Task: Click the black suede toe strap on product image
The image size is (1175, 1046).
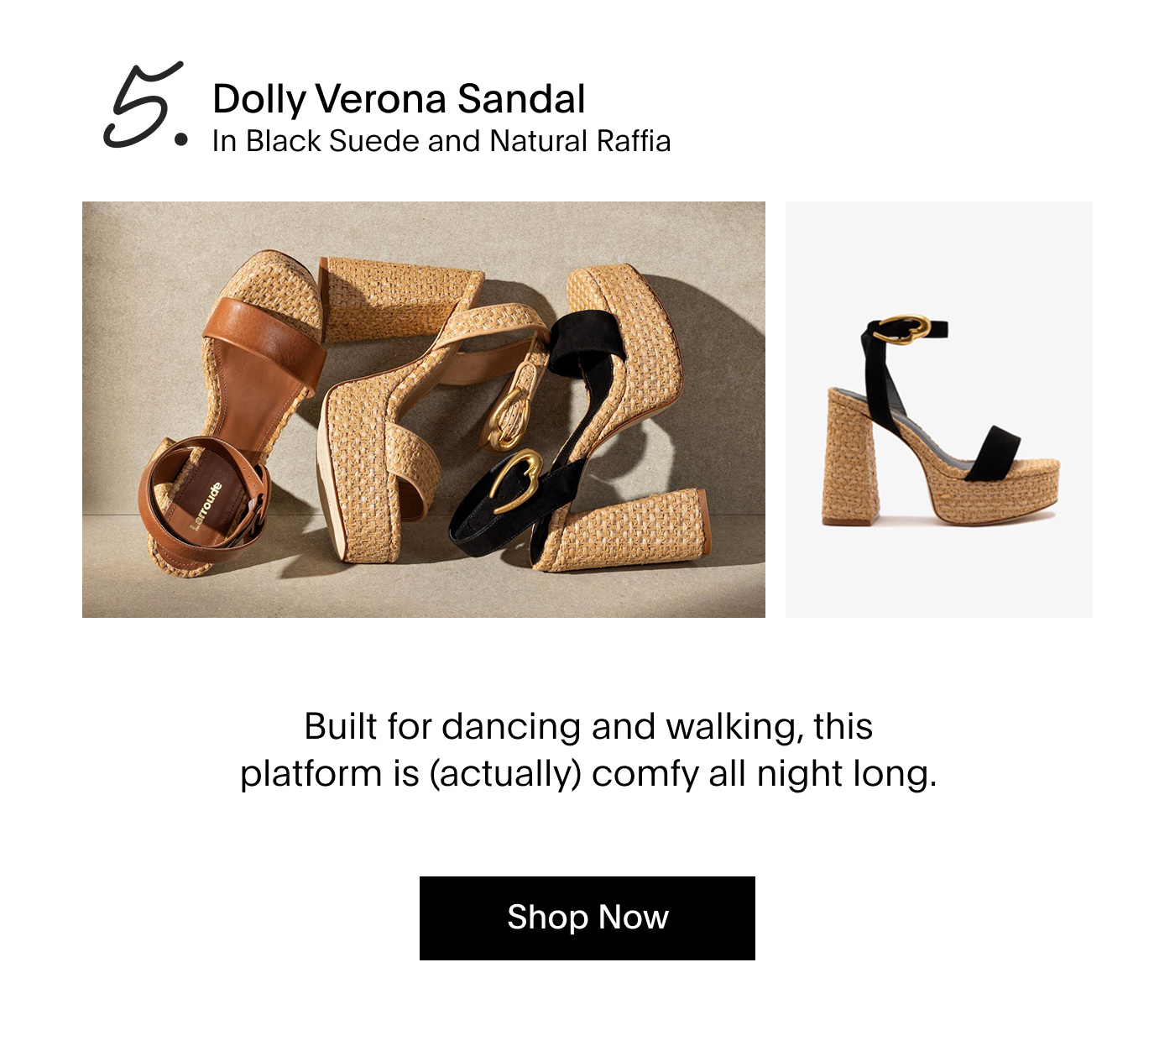Action: (993, 453)
